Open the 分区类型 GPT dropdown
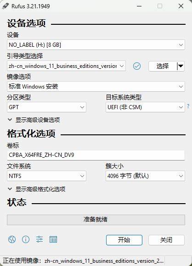Viewport: 192px width, 266px height. coord(46,107)
